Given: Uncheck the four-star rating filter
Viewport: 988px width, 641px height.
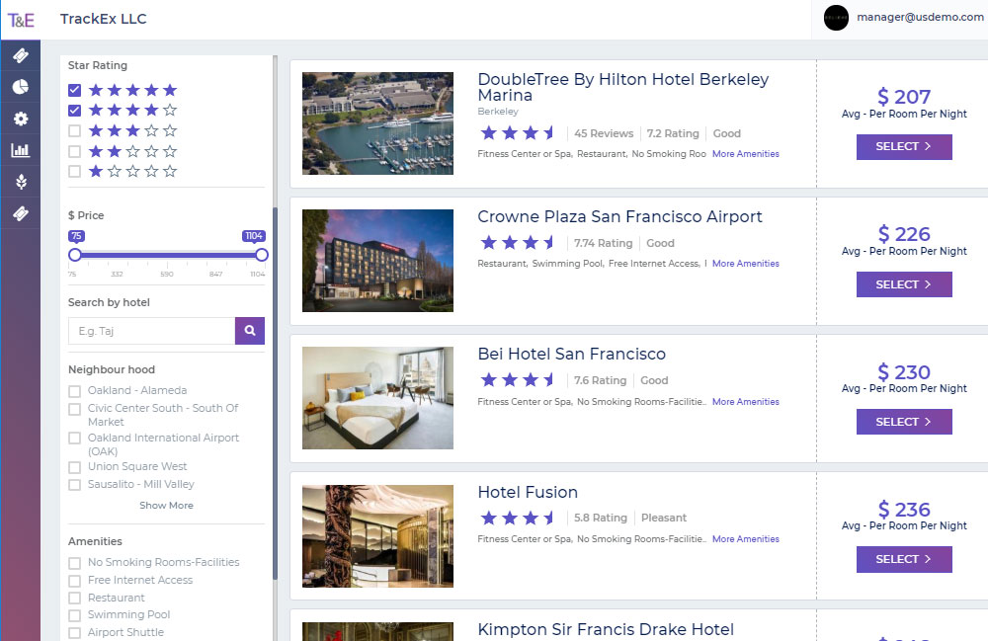Looking at the screenshot, I should pos(74,111).
